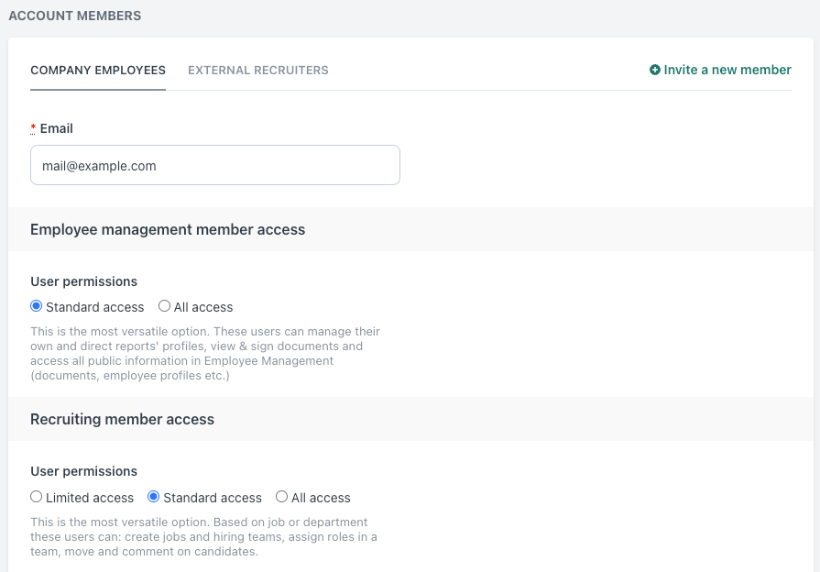The image size is (820, 572).
Task: Switch to the External Recruiters tab
Action: pyautogui.click(x=258, y=71)
